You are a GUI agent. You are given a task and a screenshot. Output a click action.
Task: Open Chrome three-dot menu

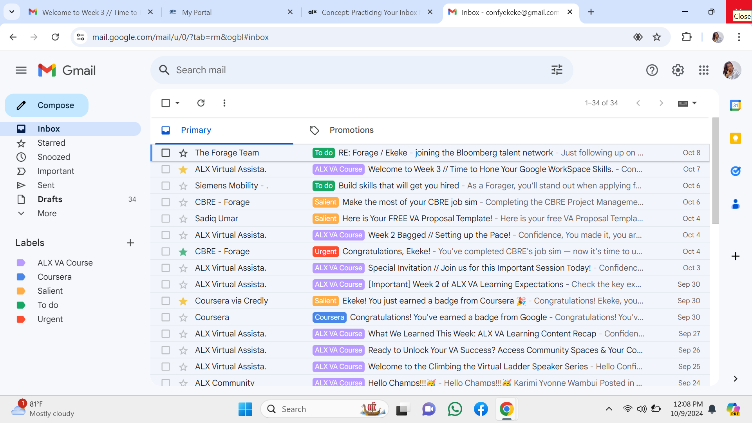click(x=739, y=37)
